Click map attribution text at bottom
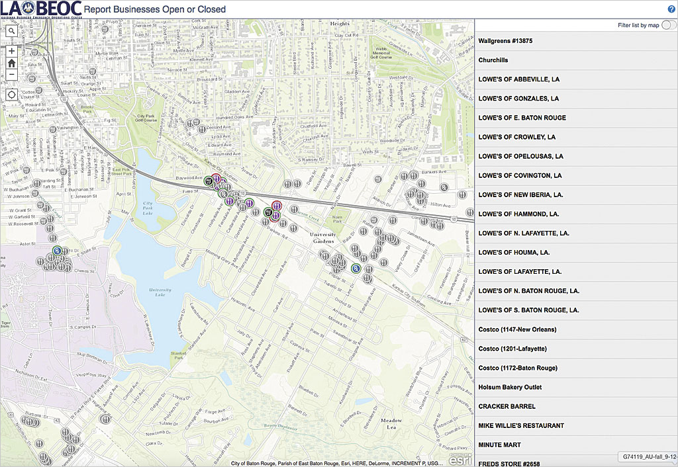678x467 pixels. pos(336,463)
